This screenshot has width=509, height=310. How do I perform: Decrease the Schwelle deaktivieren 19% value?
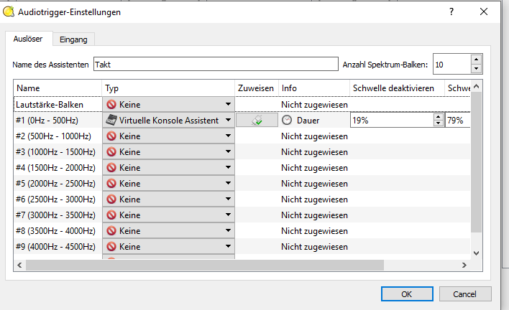[439, 124]
